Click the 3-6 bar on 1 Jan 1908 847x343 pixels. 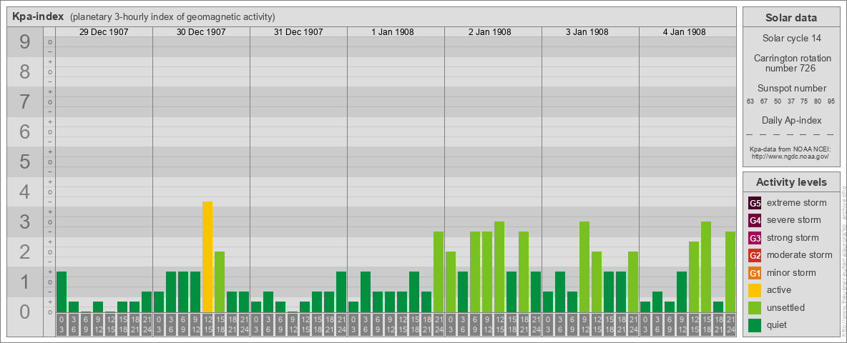pos(365,292)
